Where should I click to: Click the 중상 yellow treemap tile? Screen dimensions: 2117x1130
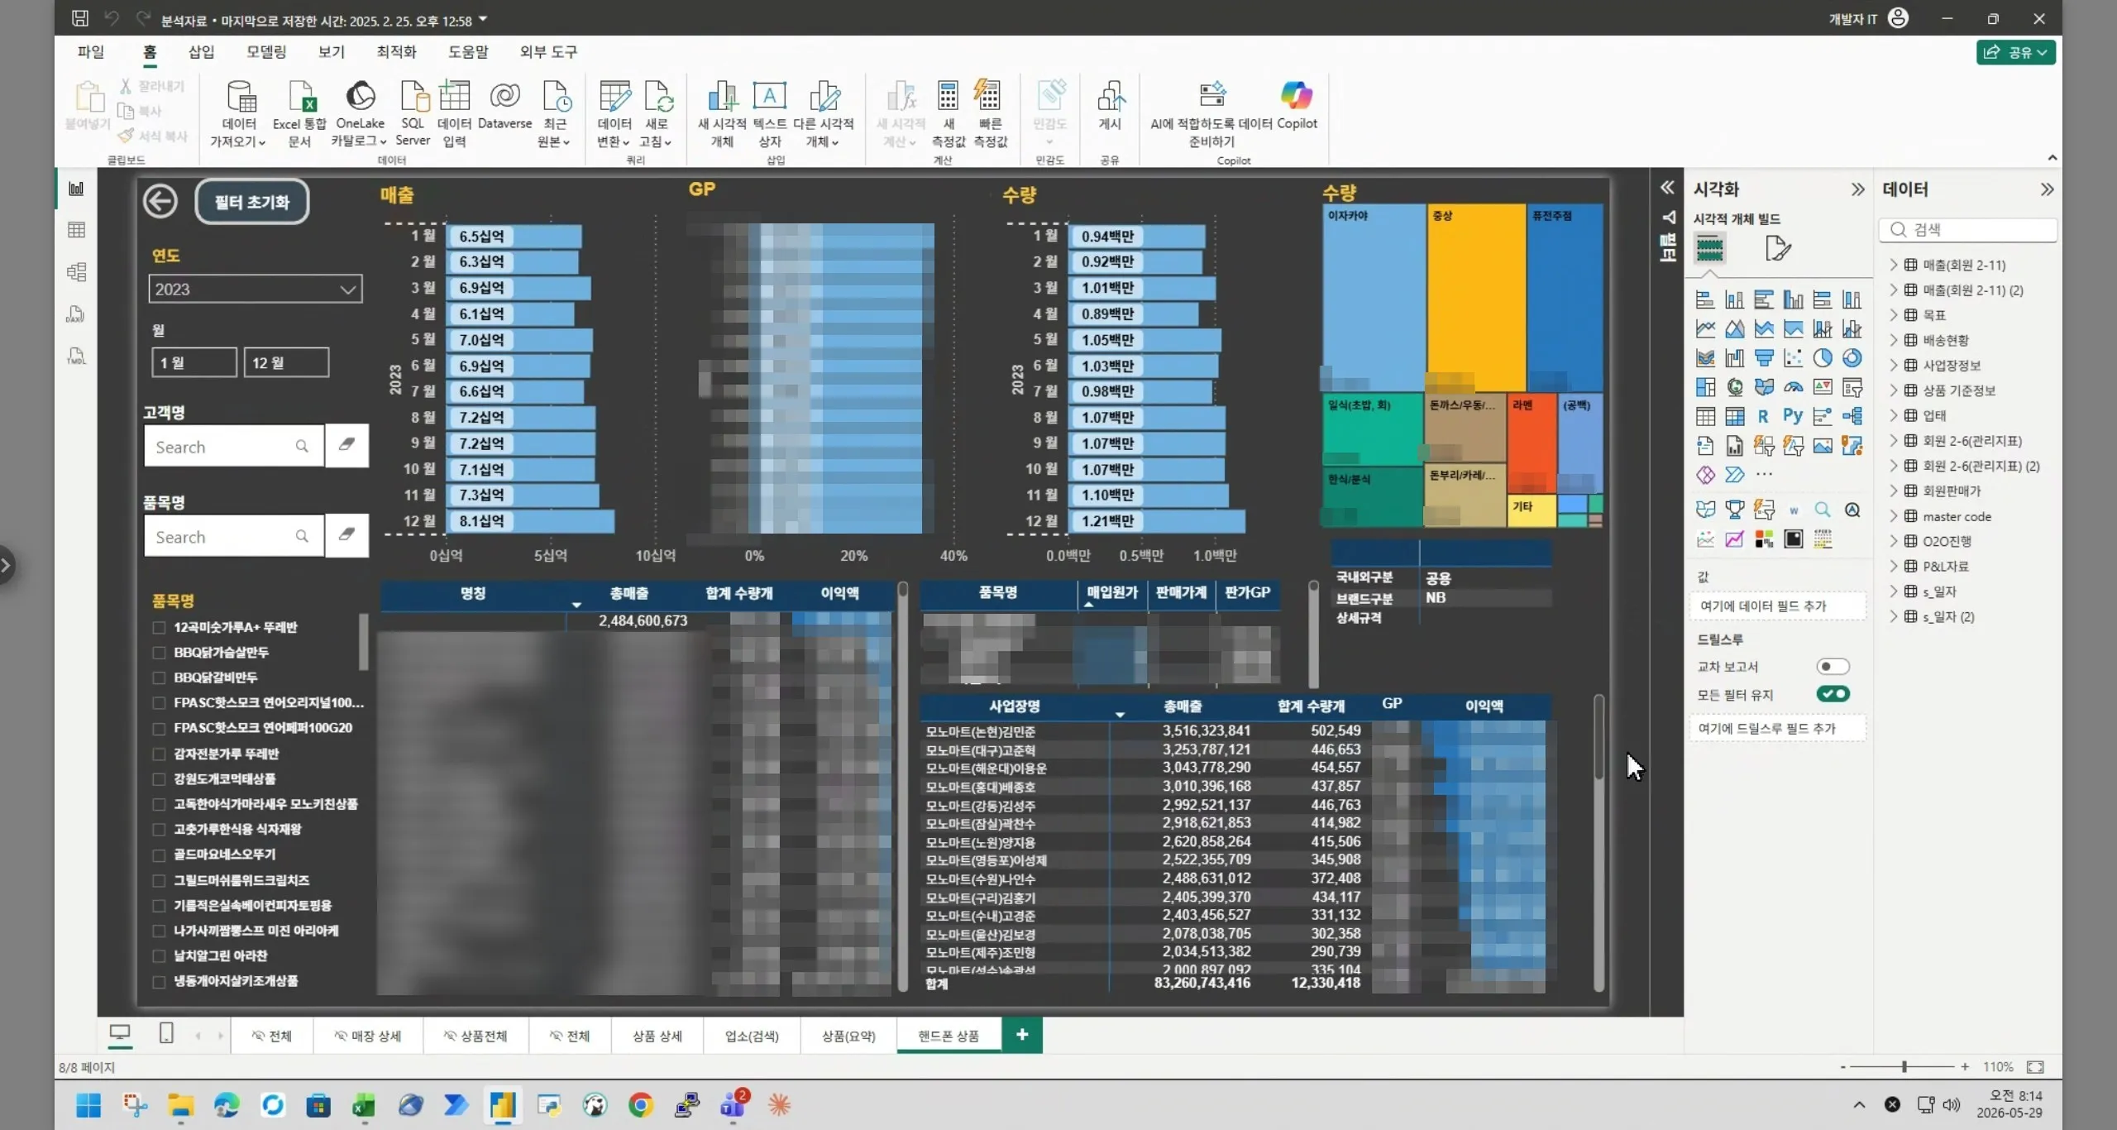tap(1476, 297)
